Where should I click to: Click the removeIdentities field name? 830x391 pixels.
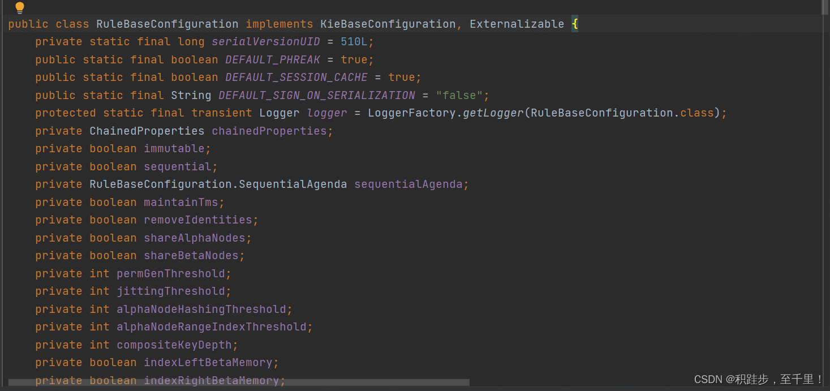(x=198, y=220)
